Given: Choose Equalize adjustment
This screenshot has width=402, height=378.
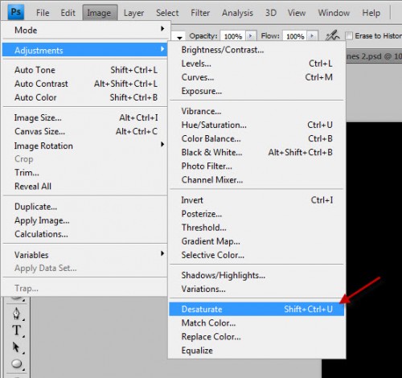Looking at the screenshot, I should tap(256, 351).
